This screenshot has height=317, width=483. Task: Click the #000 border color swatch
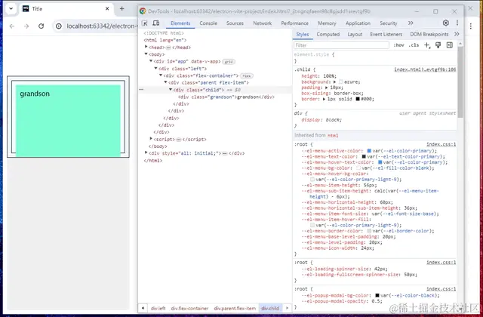point(358,99)
